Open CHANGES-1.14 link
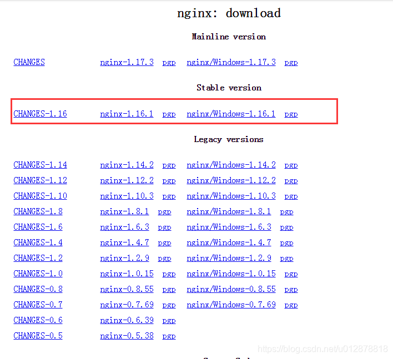Screen dimensions: 393x359 click(40, 165)
